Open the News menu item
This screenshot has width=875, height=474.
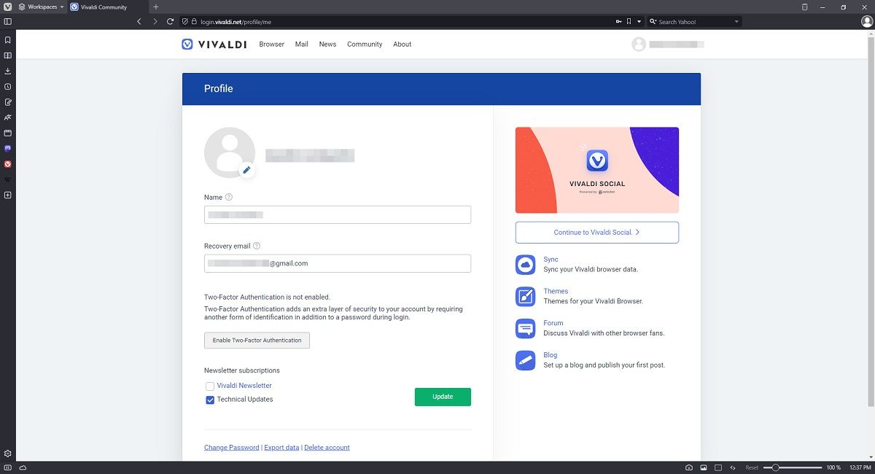[328, 44]
